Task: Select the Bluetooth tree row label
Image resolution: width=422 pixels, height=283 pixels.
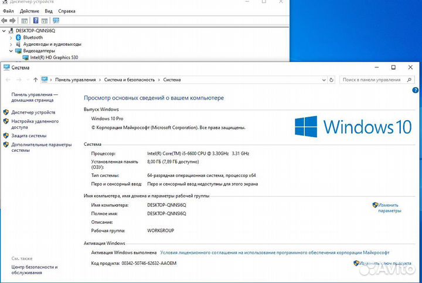Action: click(33, 37)
